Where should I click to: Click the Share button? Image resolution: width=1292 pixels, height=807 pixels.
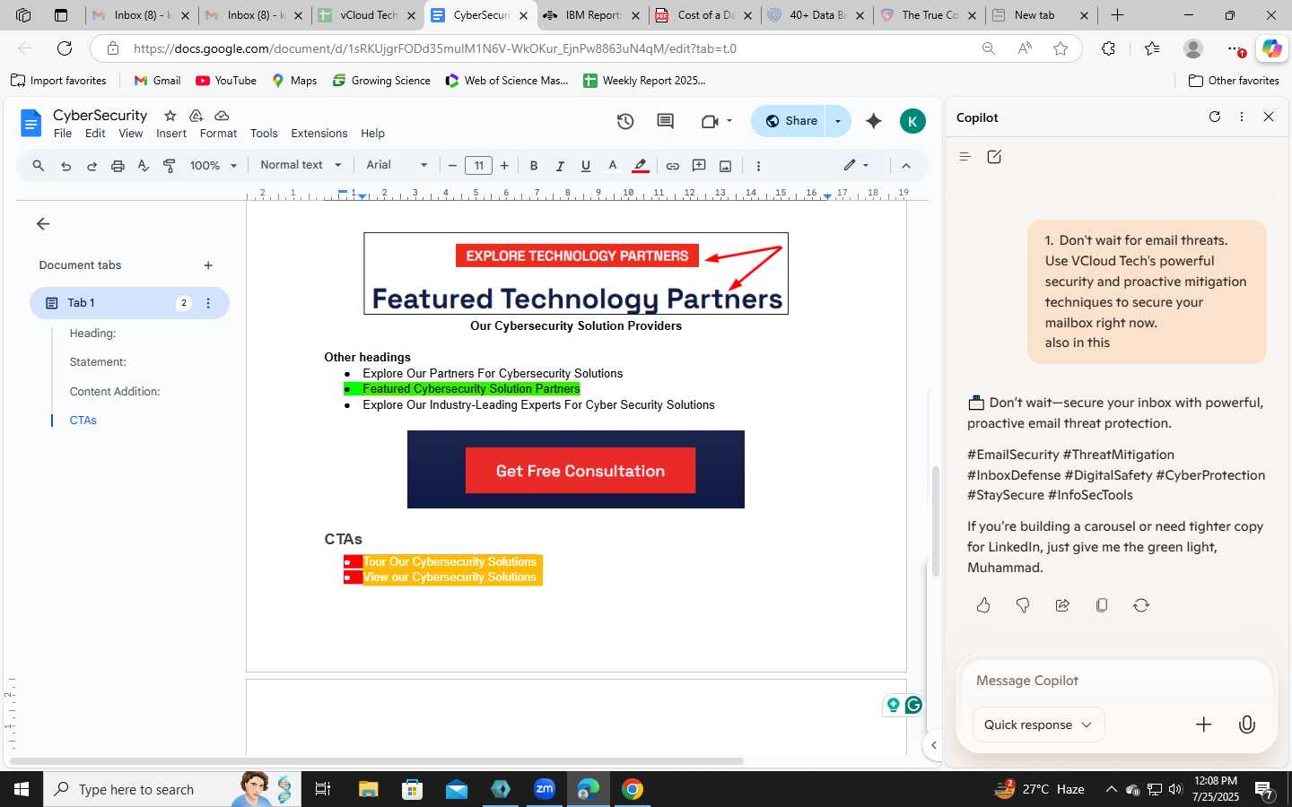(790, 121)
